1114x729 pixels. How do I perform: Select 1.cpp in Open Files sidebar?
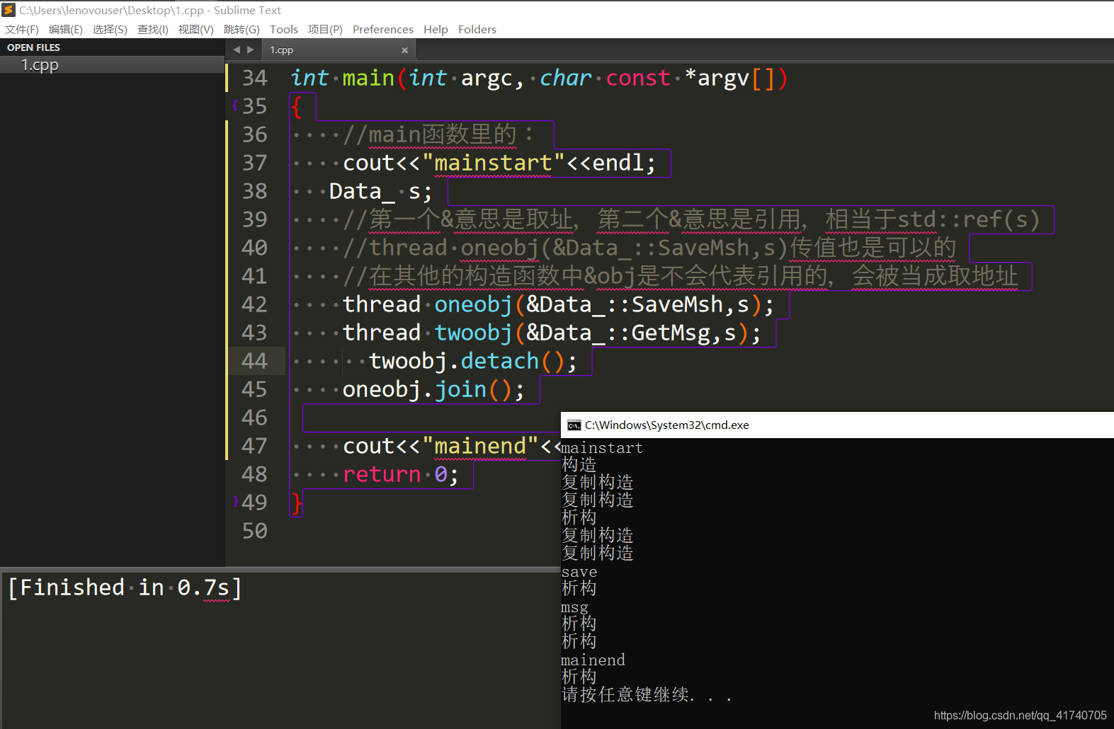(112, 65)
